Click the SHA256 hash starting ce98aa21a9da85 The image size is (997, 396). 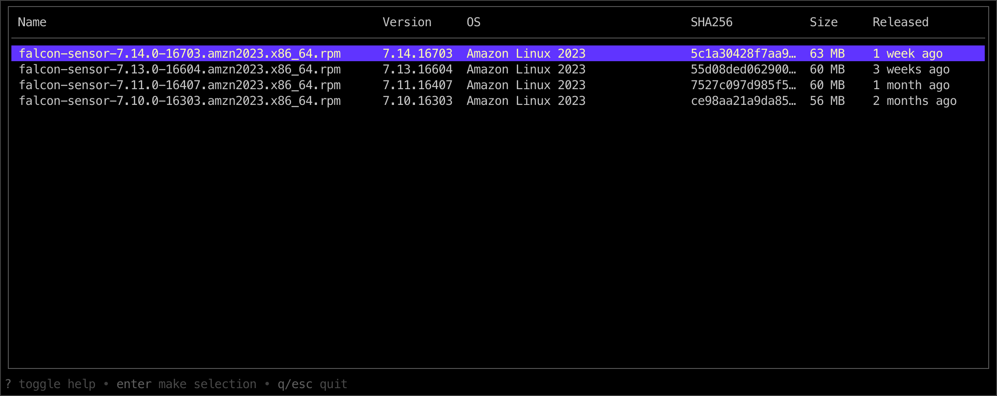coord(743,101)
